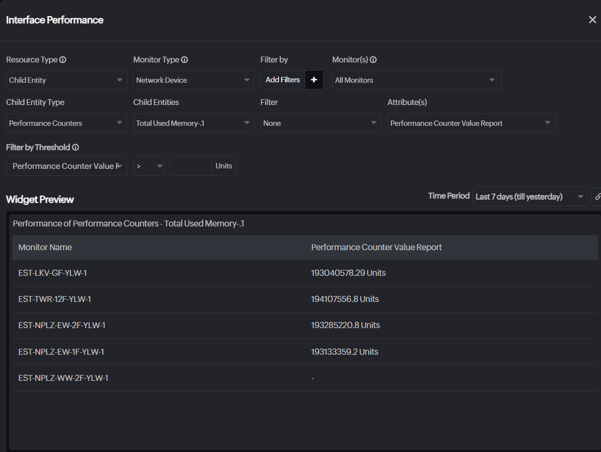The width and height of the screenshot is (601, 452).
Task: Expand the Child Entities Total Used Memory dropdown
Action: [x=193, y=123]
